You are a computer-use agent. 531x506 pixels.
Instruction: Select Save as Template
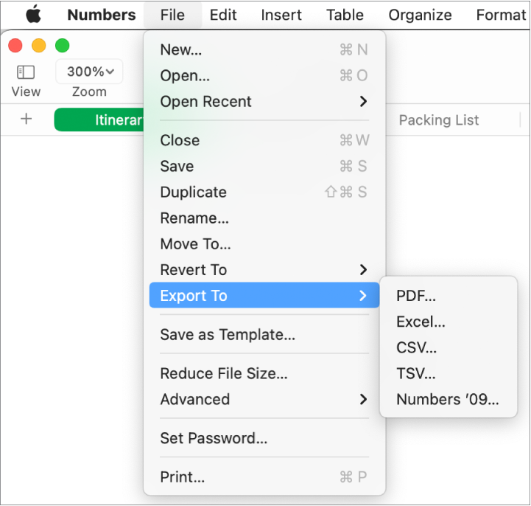tap(228, 335)
